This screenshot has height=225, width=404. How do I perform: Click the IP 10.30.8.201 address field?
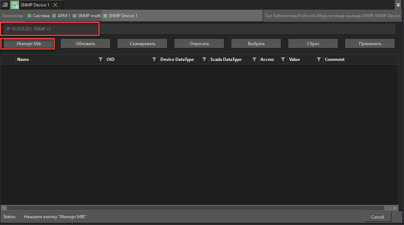coord(50,29)
